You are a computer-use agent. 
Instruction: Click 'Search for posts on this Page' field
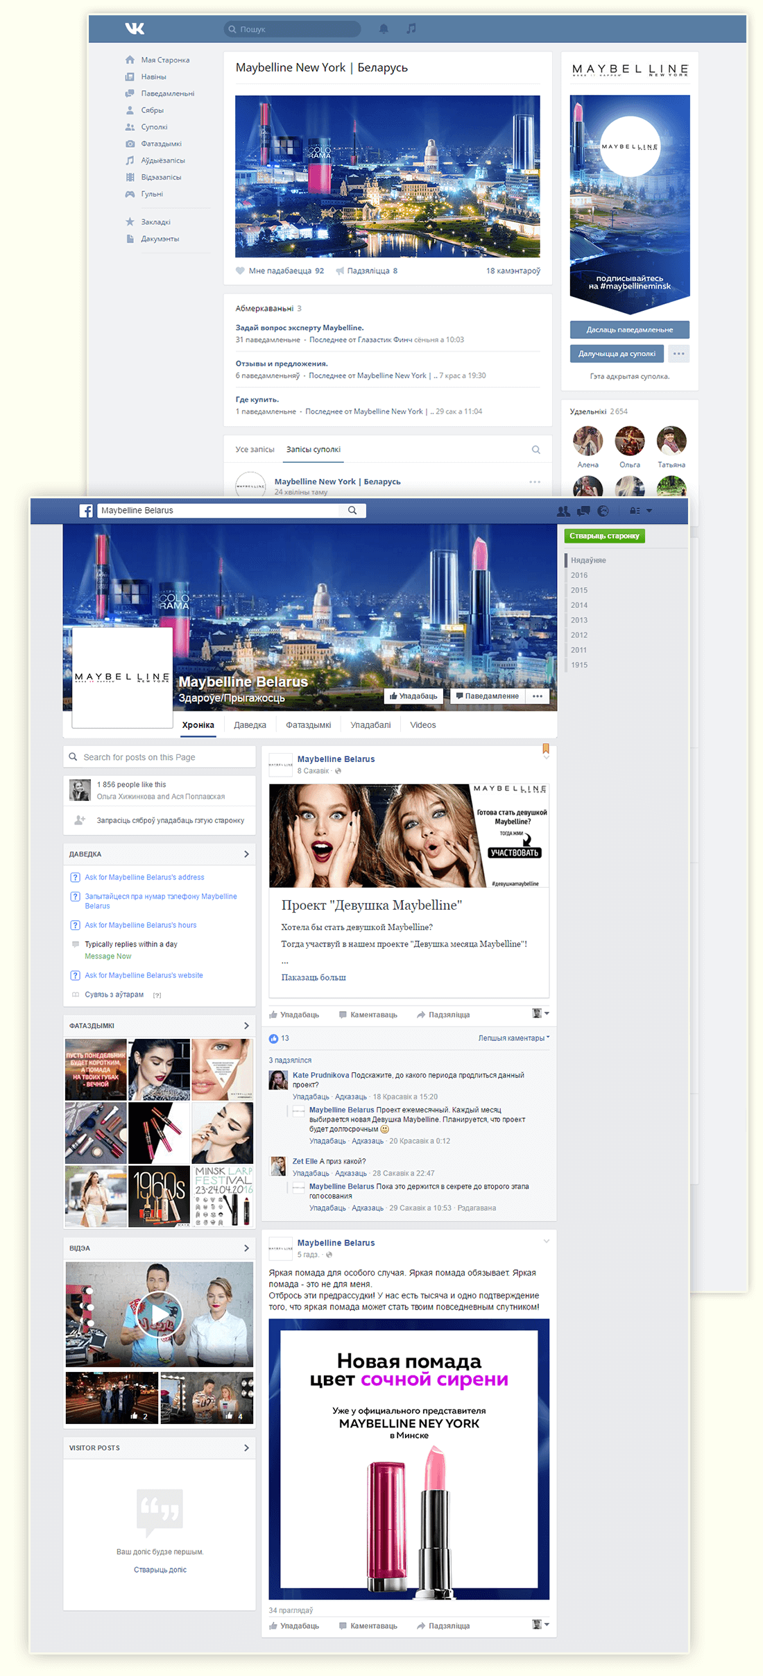(x=160, y=757)
